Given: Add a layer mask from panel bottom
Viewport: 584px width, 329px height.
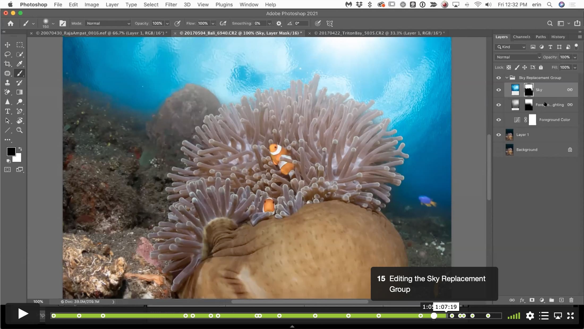Looking at the screenshot, I should (x=532, y=300).
